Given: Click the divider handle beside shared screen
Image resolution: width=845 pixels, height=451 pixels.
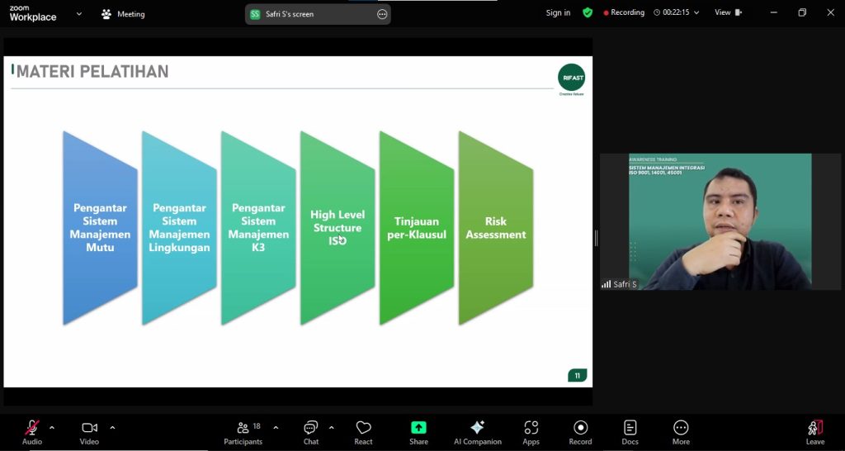Looking at the screenshot, I should [x=596, y=238].
